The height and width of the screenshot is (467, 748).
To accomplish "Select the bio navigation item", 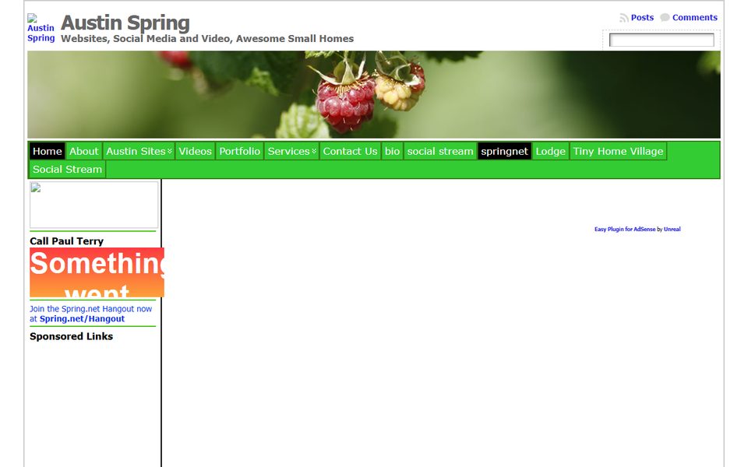I will pos(392,151).
